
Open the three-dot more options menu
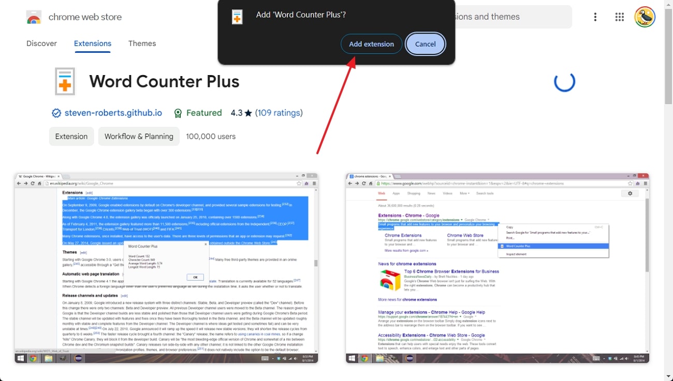point(595,17)
